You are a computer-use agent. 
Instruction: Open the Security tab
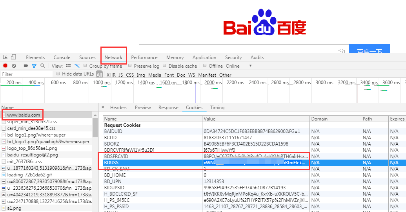(x=233, y=57)
